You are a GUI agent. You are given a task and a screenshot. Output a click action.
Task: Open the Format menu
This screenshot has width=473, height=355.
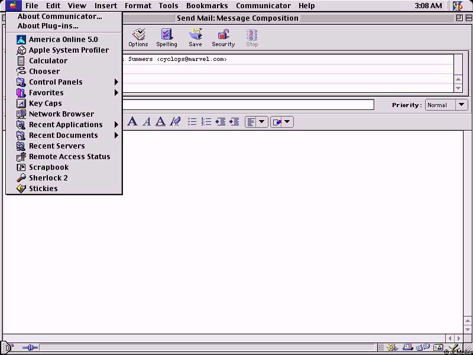pyautogui.click(x=138, y=6)
